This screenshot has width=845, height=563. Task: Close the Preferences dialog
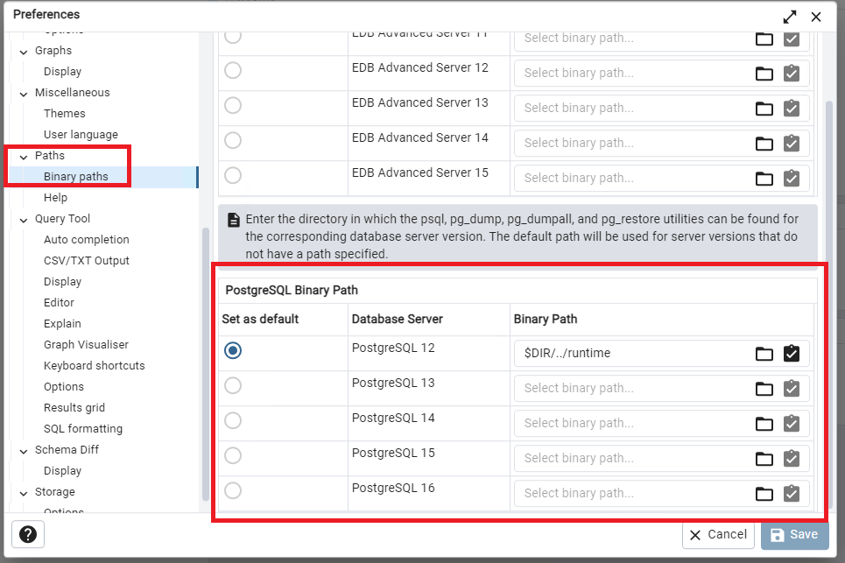[x=816, y=18]
